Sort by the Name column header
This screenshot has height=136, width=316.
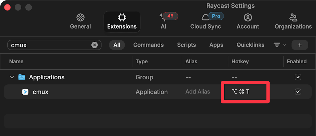click(x=16, y=62)
